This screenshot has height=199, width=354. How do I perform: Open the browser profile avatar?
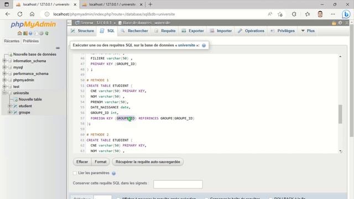pos(320,14)
